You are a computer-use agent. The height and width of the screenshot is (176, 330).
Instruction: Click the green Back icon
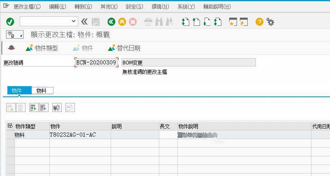click(x=112, y=22)
